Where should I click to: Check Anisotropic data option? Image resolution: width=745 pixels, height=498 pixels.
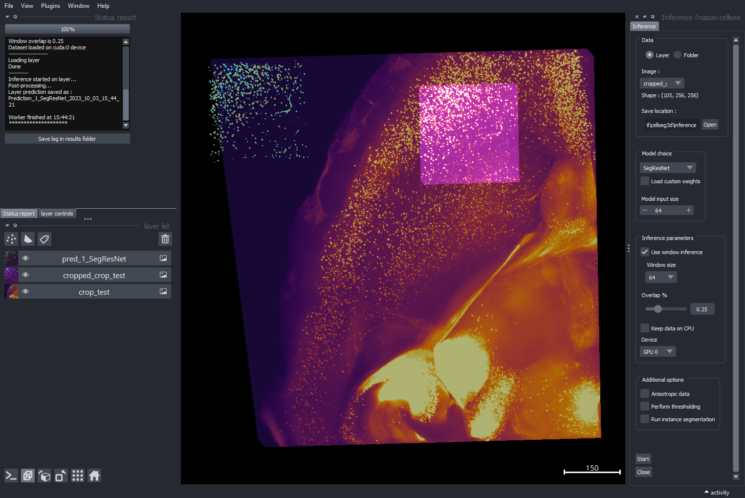coord(645,393)
